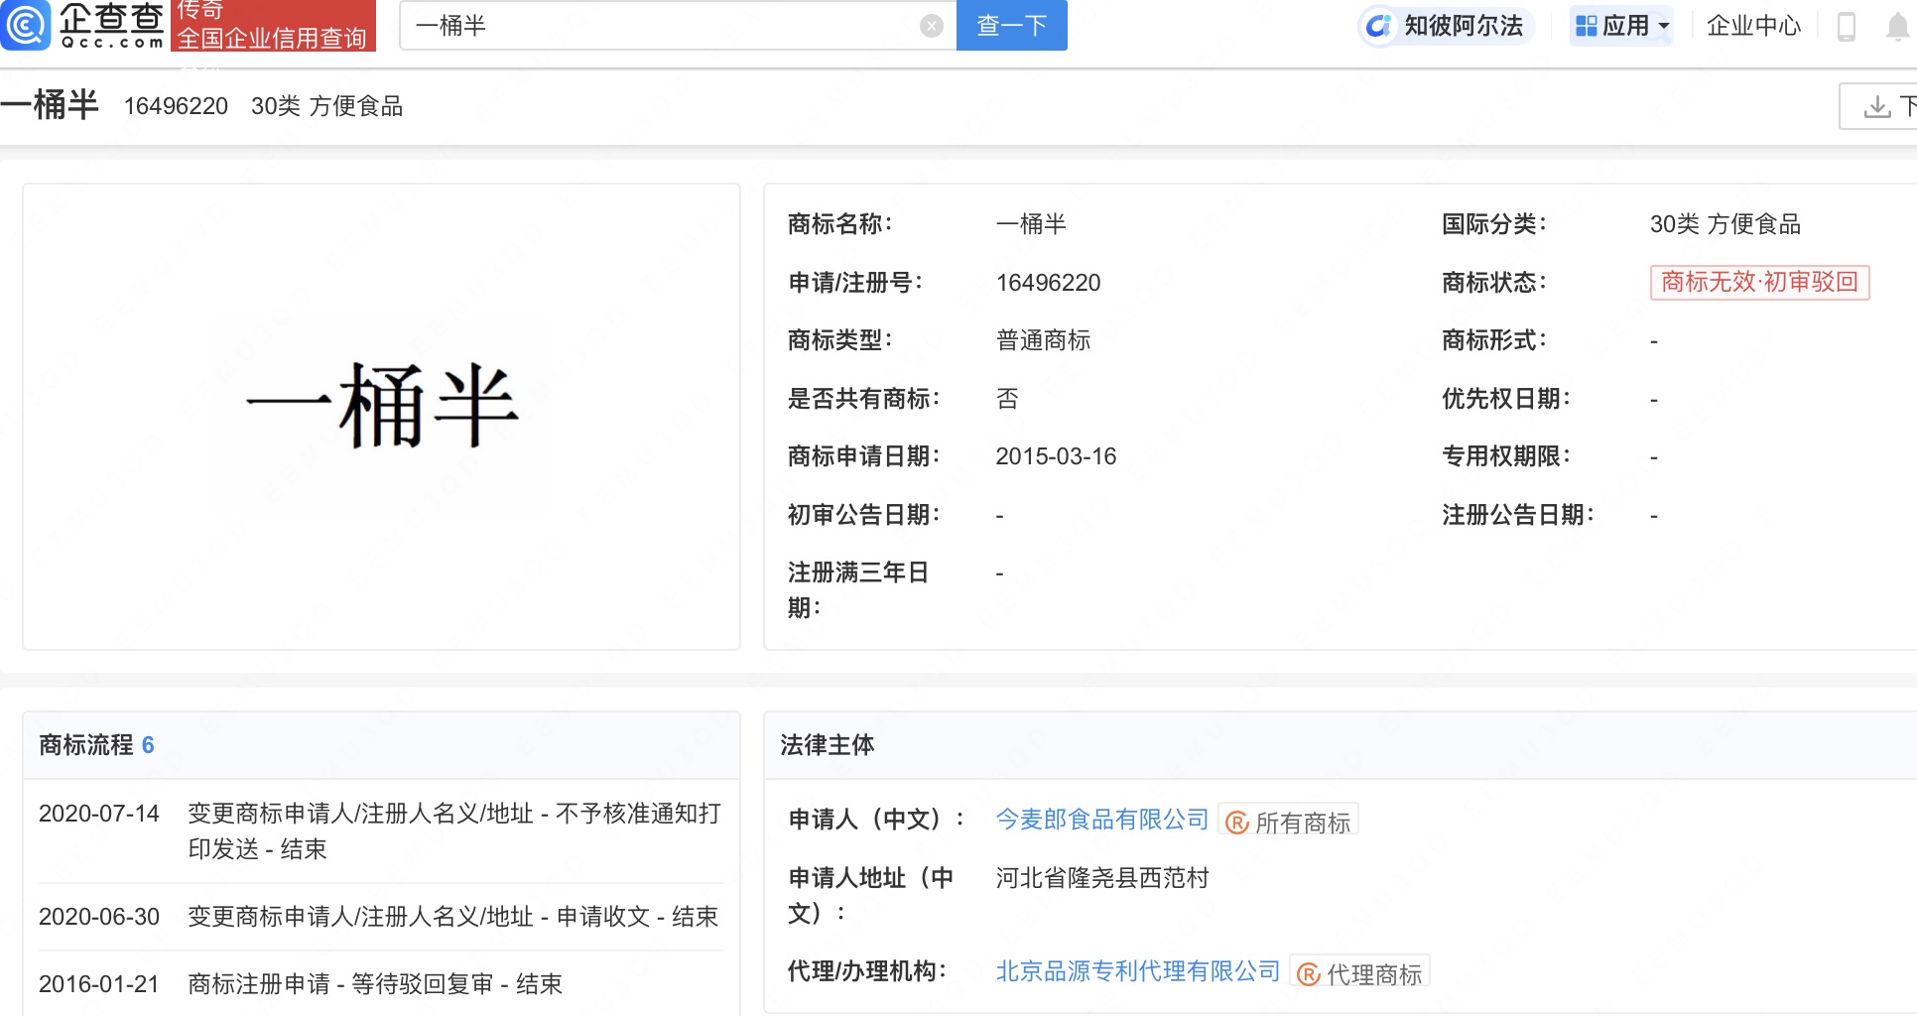
Task: Click the 查一下 search button
Action: [x=1011, y=25]
